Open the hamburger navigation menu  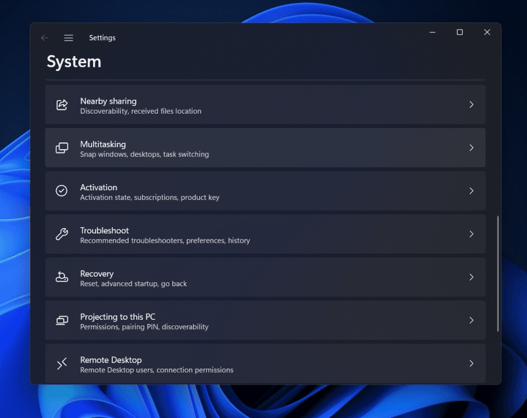tap(68, 38)
